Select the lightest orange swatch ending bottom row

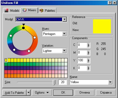coord(66,76)
